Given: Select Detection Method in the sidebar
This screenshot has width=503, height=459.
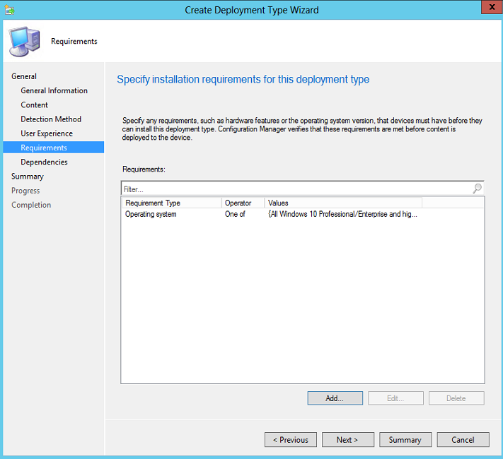Looking at the screenshot, I should coord(51,119).
